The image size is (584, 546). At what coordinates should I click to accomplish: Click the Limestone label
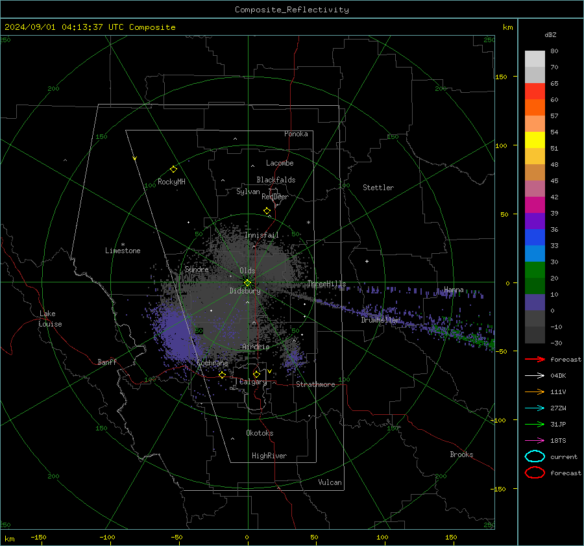click(123, 251)
